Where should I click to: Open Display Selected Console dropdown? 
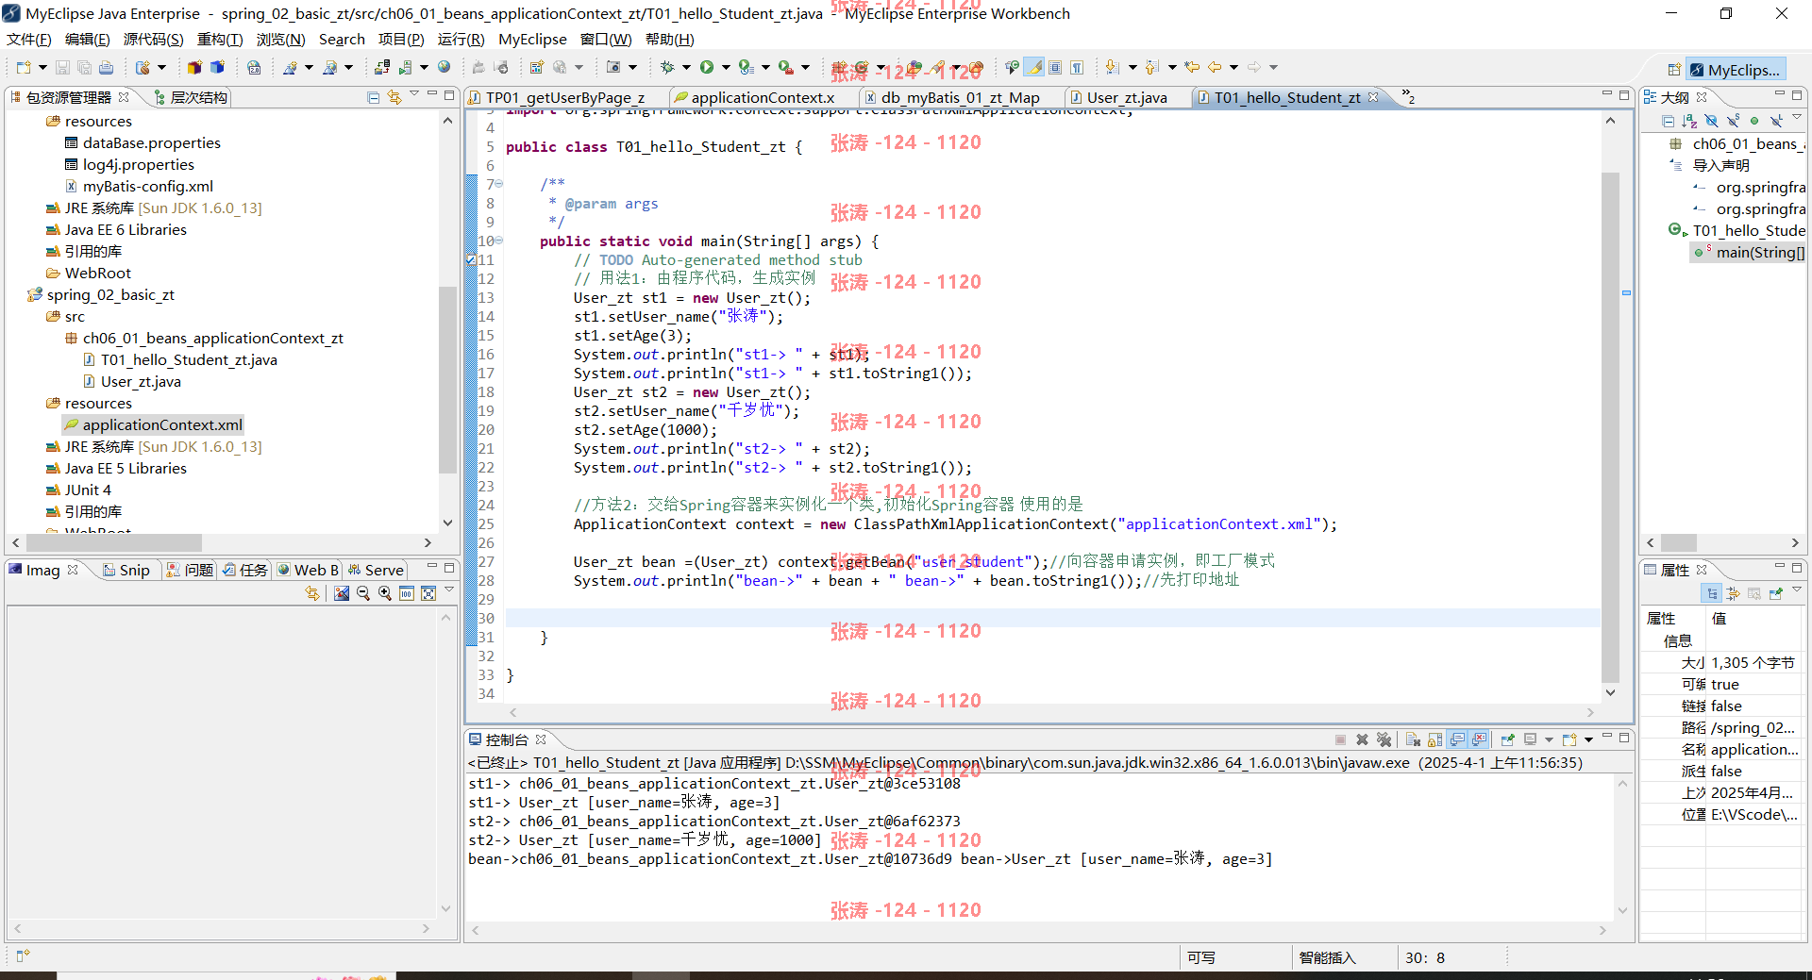[x=1549, y=739]
